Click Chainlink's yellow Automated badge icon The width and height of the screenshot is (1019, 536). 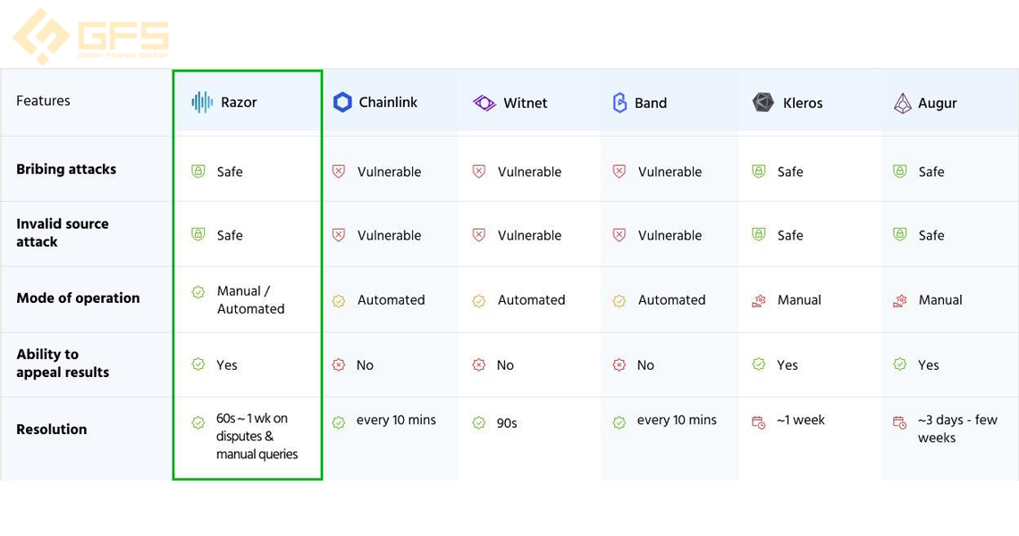click(339, 300)
